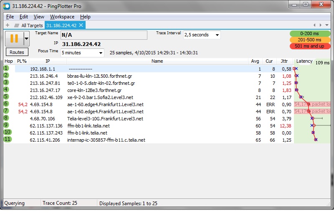Select the hop 3 green circle icon
The width and height of the screenshot is (334, 224).
(x=6, y=82)
